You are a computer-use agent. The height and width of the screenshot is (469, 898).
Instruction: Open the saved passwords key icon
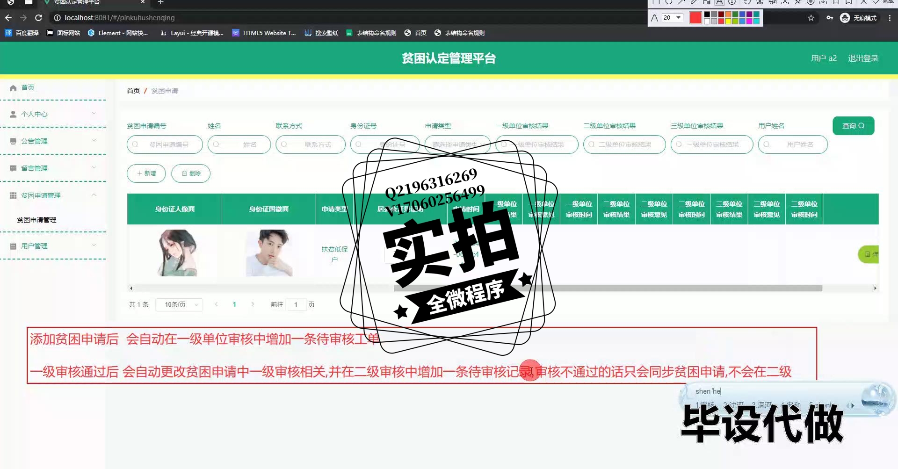(830, 18)
